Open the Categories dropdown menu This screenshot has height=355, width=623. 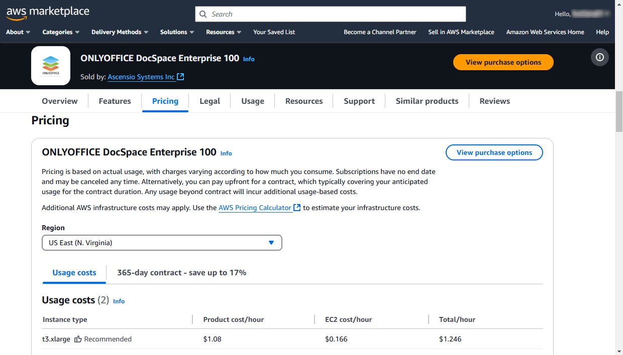point(61,32)
